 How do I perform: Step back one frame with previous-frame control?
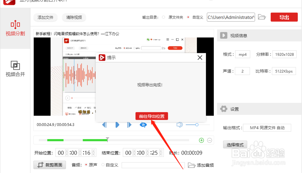104,125
